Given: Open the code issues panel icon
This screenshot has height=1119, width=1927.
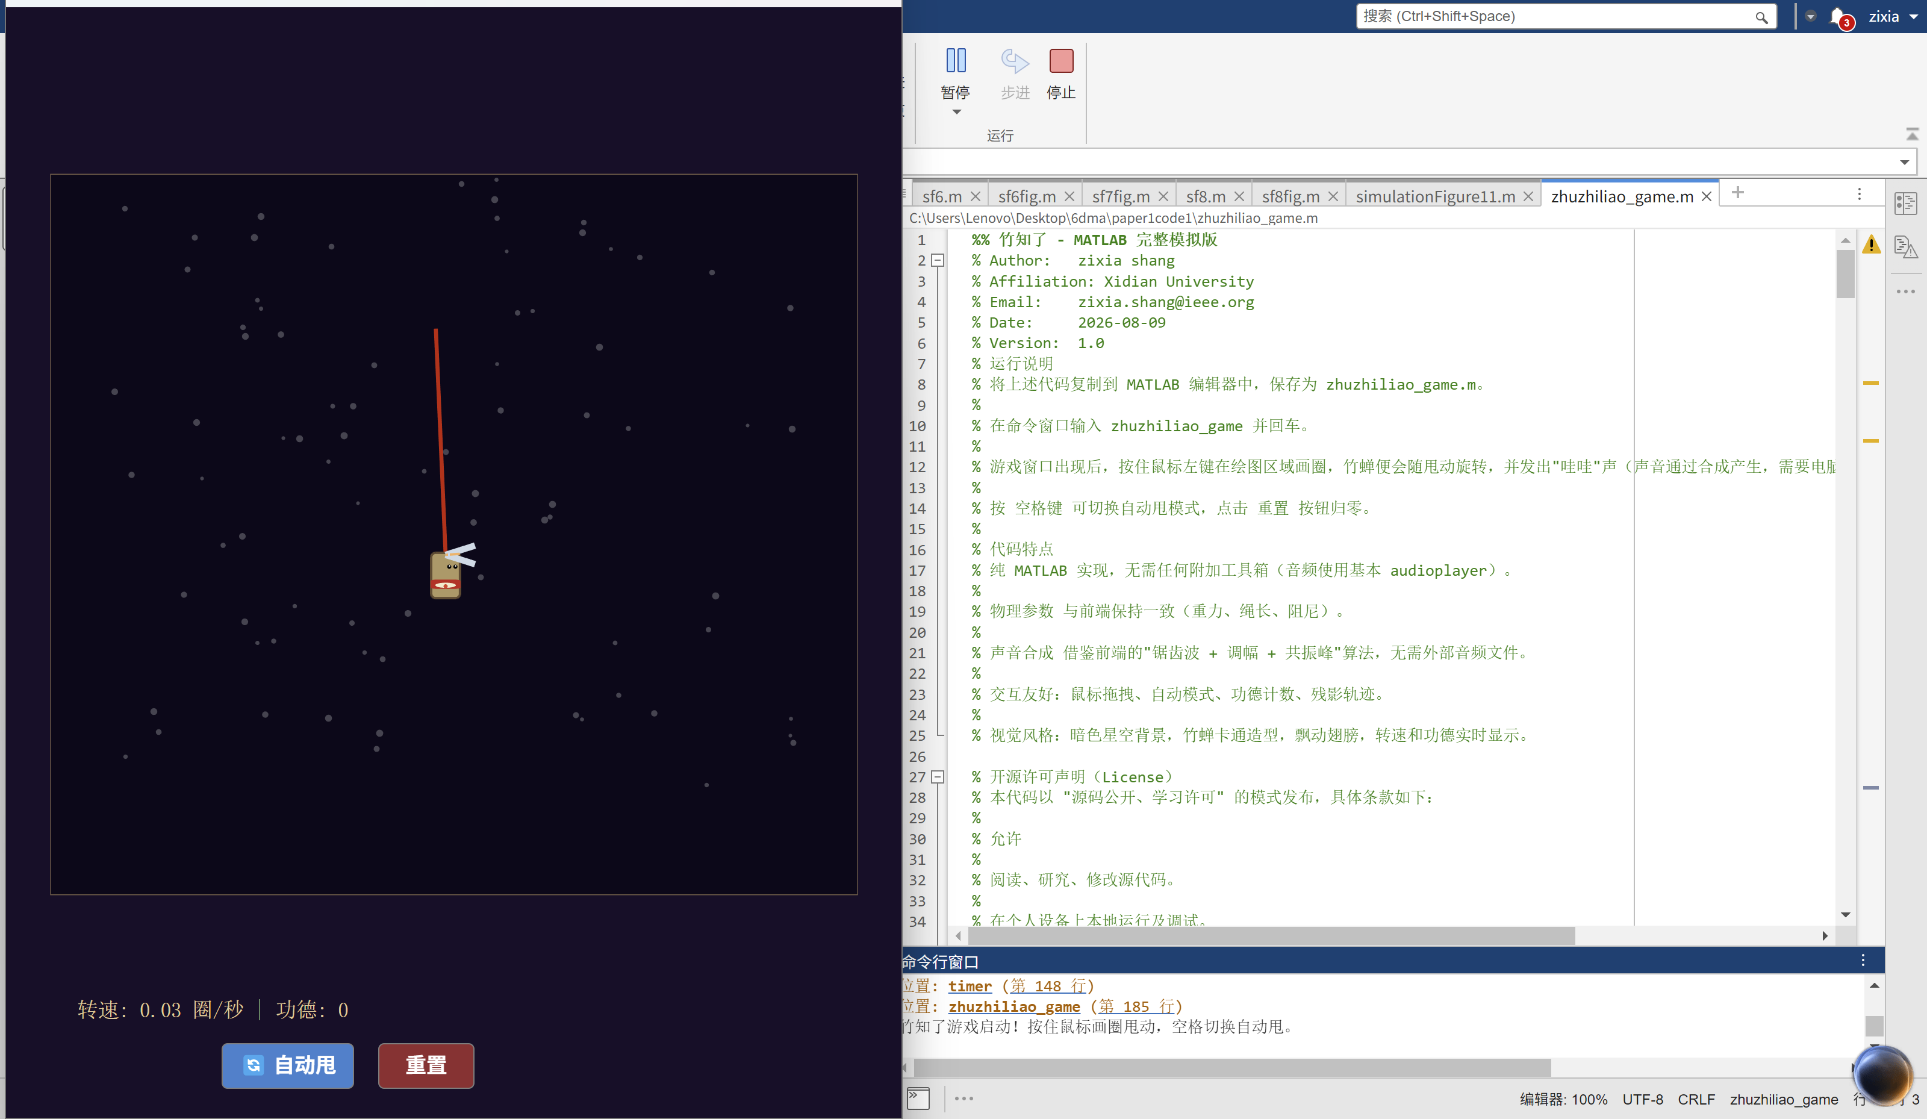Looking at the screenshot, I should coord(1905,247).
